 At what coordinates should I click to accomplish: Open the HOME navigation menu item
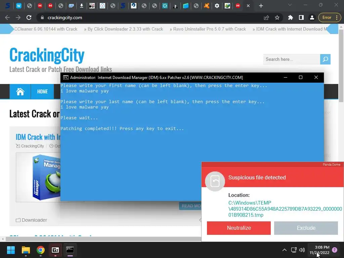tap(42, 91)
